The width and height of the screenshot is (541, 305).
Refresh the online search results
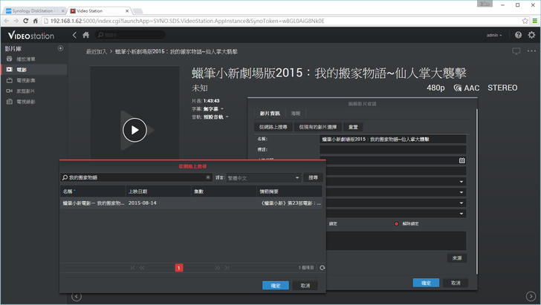tap(322, 268)
